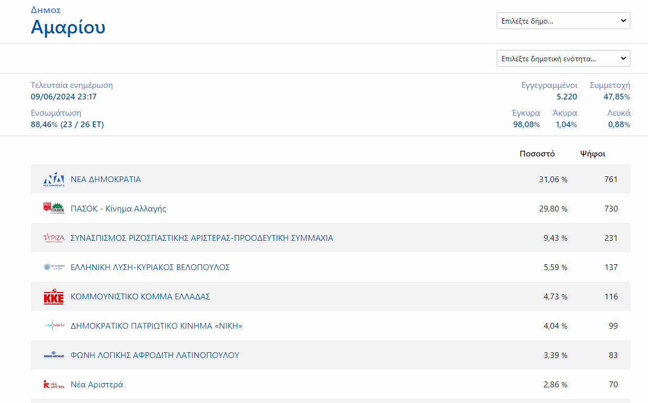
Task: Click the ΕΛΛΗΝΙΚΗ ΛΥΣΗ-ΚΥΡΙΑΚΟΣ ΒΕΛΟΠΟΥΛΟΣ link
Action: click(x=150, y=267)
